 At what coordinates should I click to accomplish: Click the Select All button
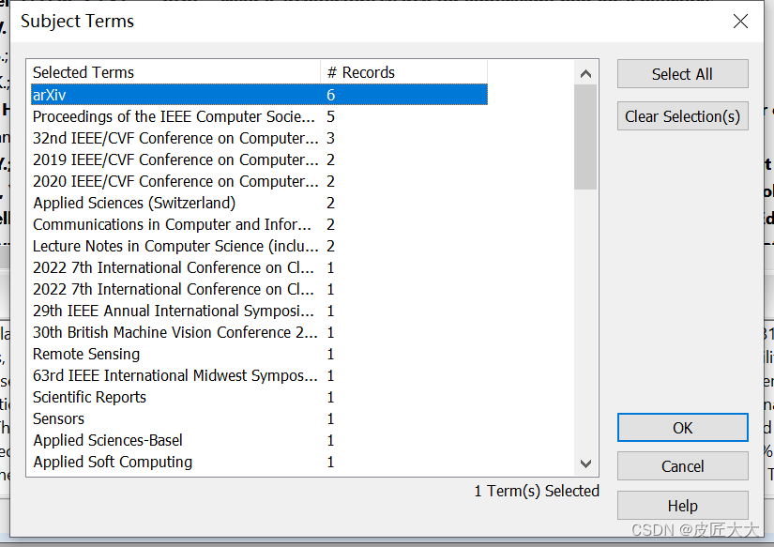(x=682, y=74)
